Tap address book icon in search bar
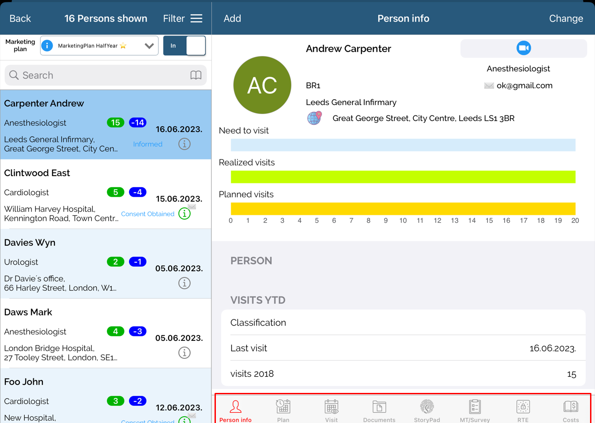Screen dimensions: 595x423 (196, 75)
